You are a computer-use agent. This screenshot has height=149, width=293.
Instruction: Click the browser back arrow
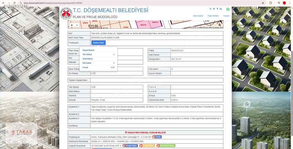point(3,3)
